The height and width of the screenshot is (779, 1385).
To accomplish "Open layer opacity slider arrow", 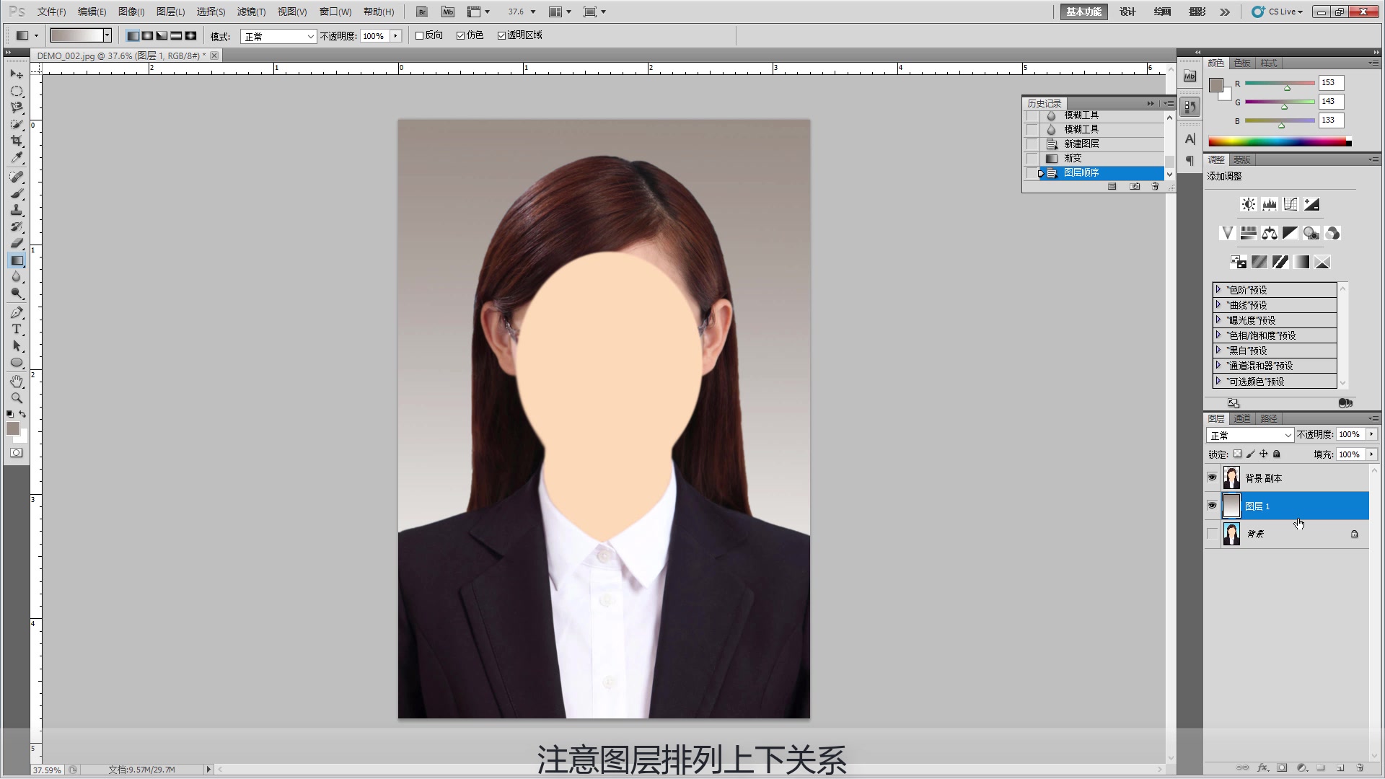I will [x=1371, y=434].
